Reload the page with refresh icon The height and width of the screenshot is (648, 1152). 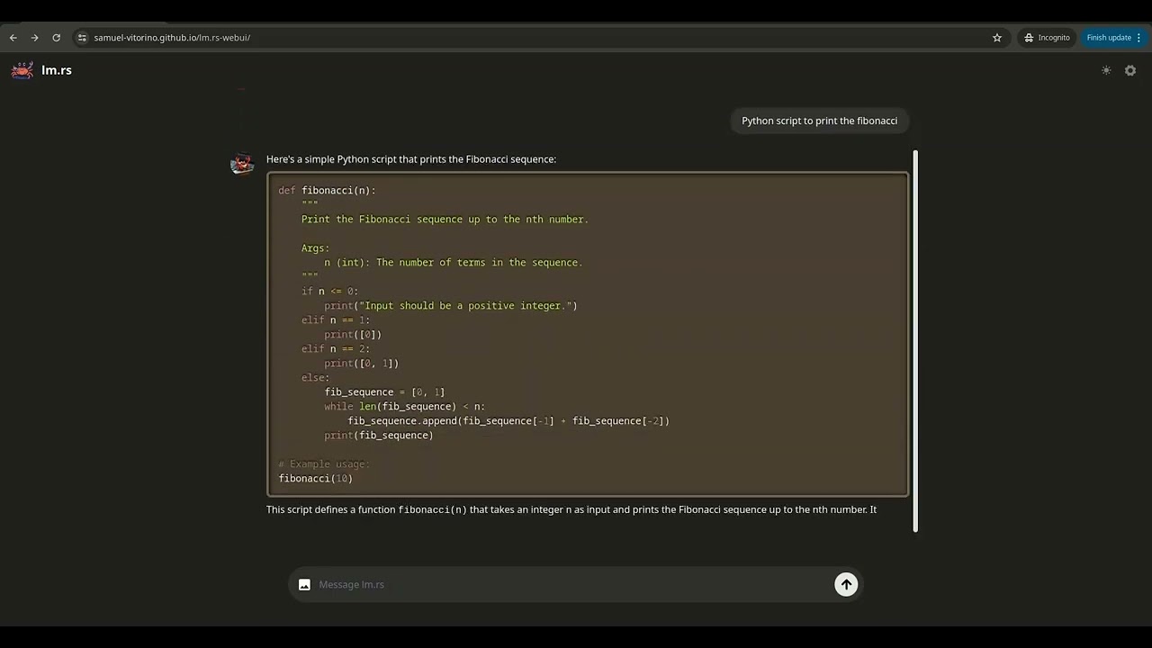pos(56,38)
